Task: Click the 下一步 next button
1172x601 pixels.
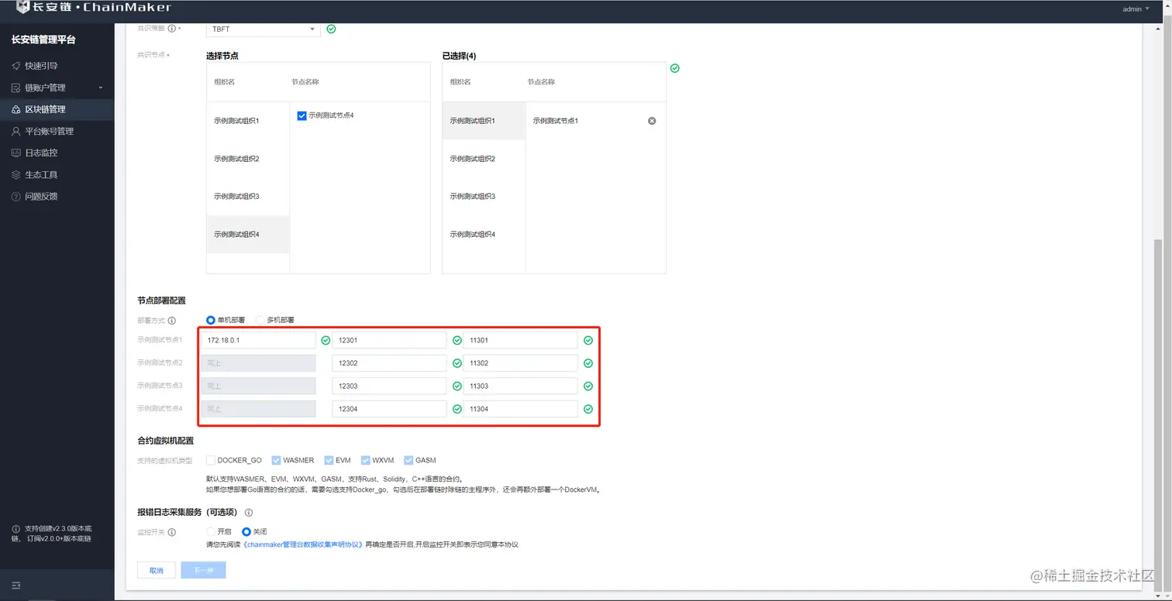Action: 203,570
